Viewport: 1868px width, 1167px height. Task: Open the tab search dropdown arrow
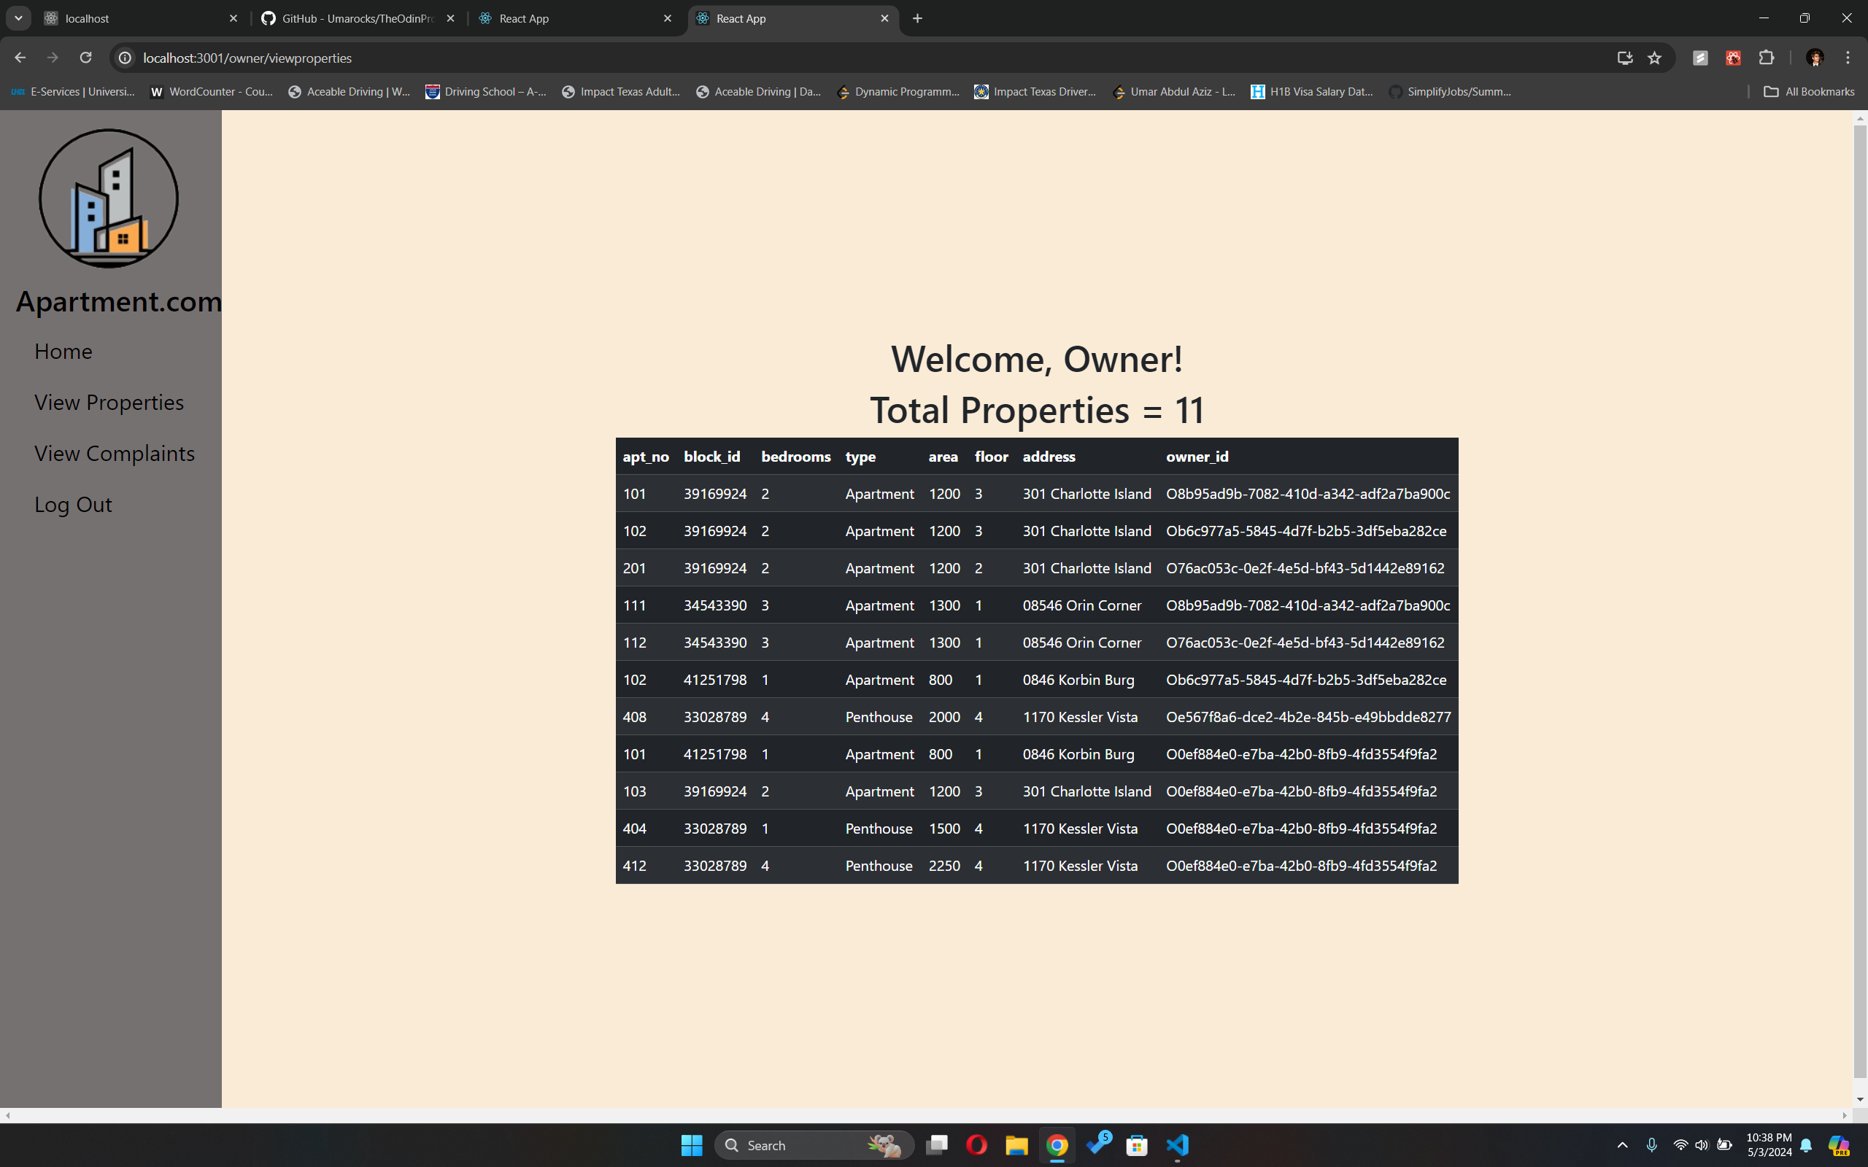click(18, 18)
